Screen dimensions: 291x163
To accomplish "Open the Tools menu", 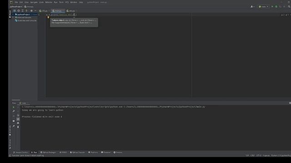I will click(x=61, y=2).
